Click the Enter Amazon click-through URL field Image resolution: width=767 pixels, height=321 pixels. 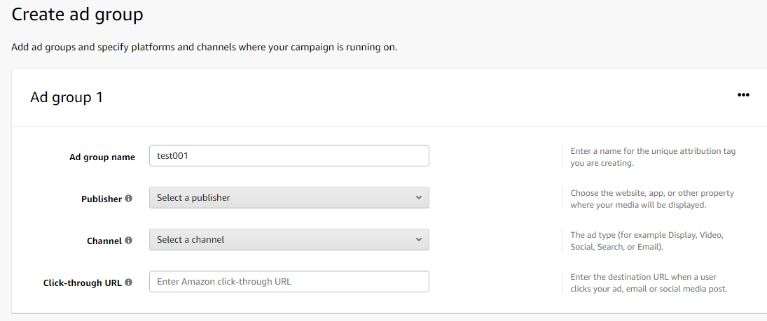click(x=289, y=282)
